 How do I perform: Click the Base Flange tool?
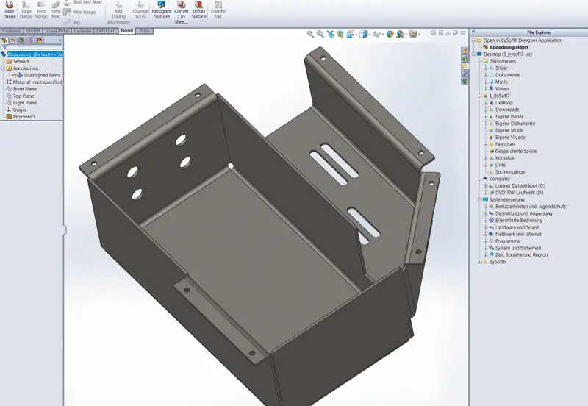click(x=10, y=11)
